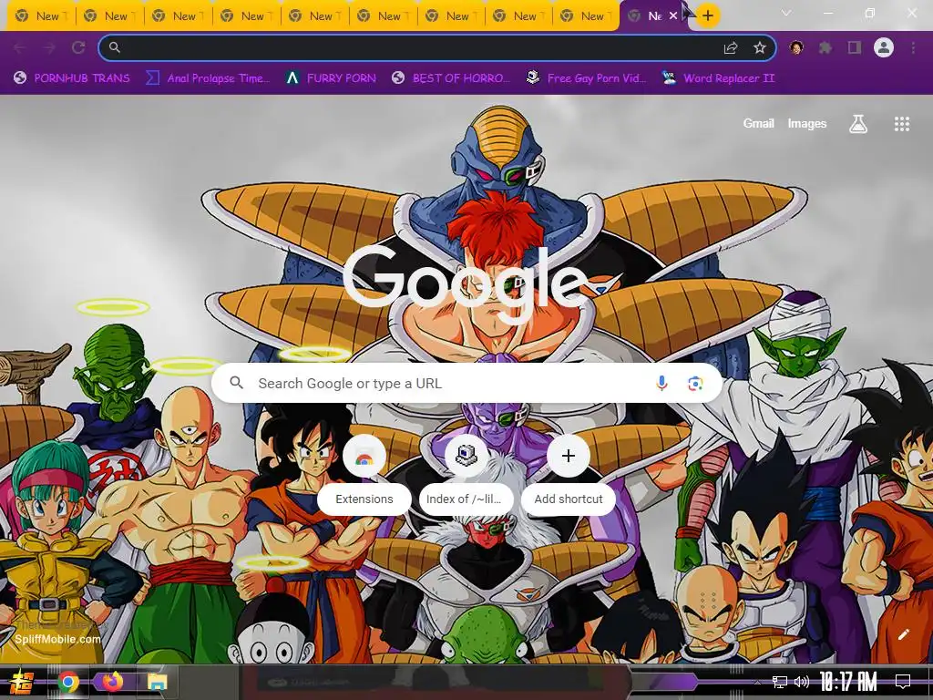The width and height of the screenshot is (933, 700).
Task: Search by image with Google Lens
Action: pyautogui.click(x=695, y=384)
